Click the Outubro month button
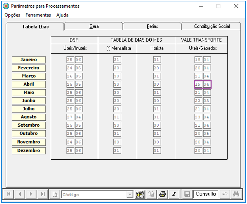This screenshot has height=204, width=247. [29, 133]
